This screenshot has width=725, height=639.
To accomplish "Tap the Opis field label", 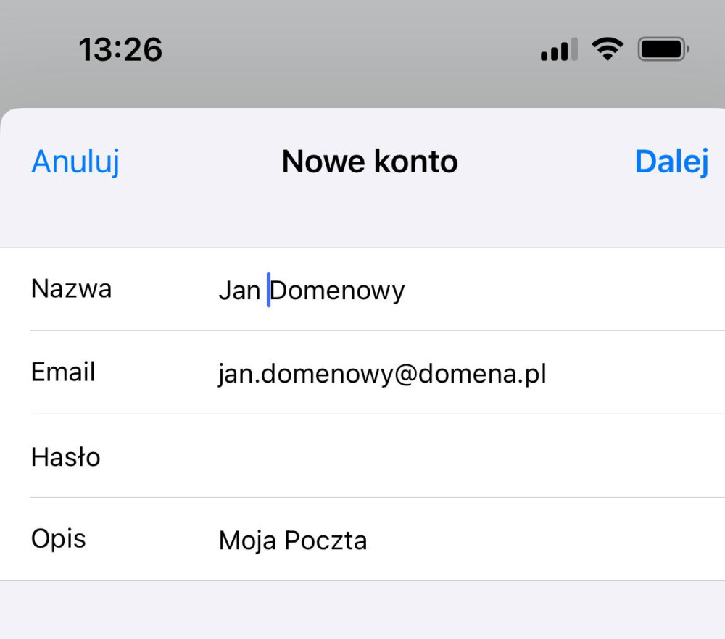I will tap(59, 539).
